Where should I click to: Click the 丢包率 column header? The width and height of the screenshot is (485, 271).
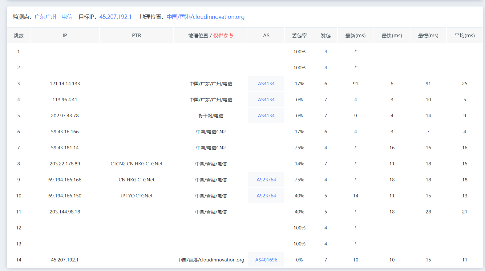pos(299,36)
